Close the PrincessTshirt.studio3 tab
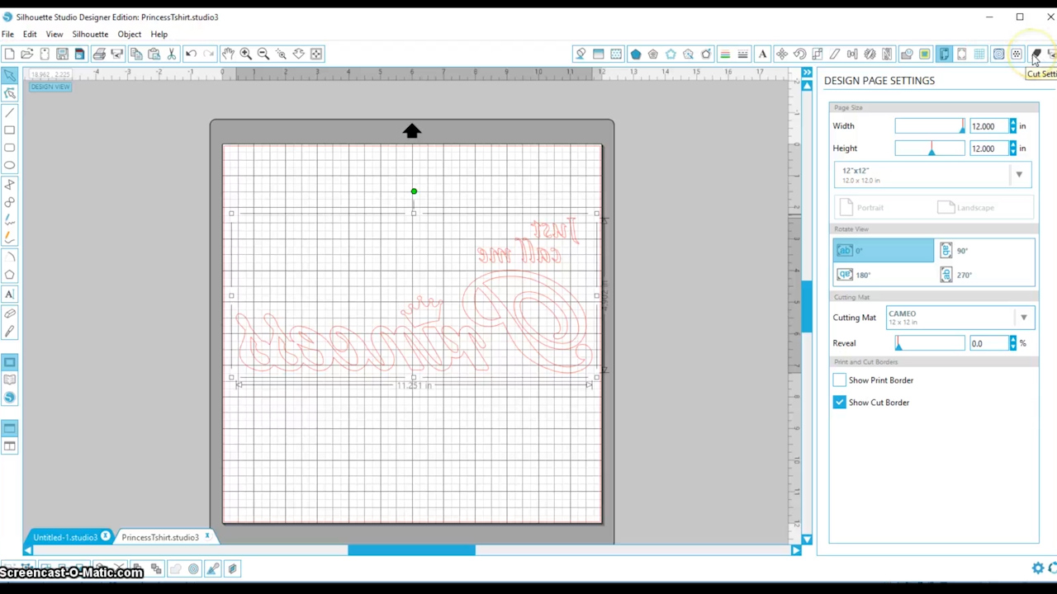This screenshot has height=594, width=1057. point(207,537)
